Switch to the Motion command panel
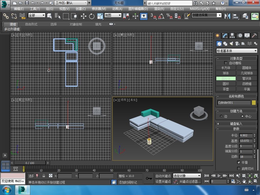 (x=240, y=36)
